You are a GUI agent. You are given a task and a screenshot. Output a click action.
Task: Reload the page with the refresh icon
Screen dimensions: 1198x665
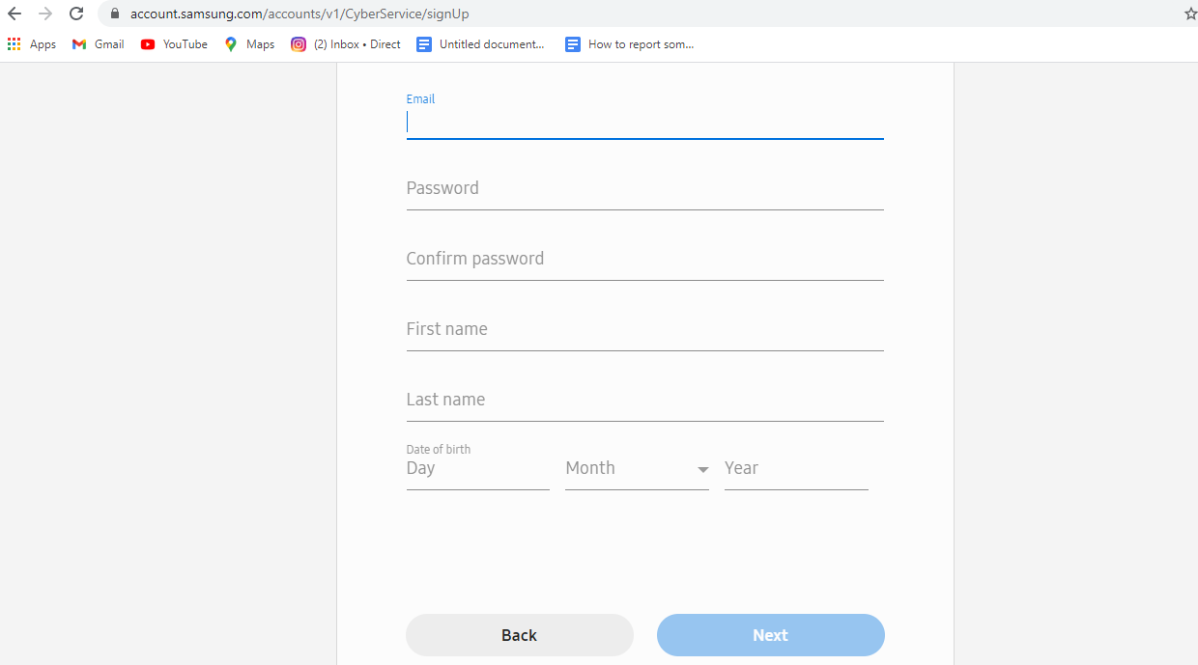76,14
